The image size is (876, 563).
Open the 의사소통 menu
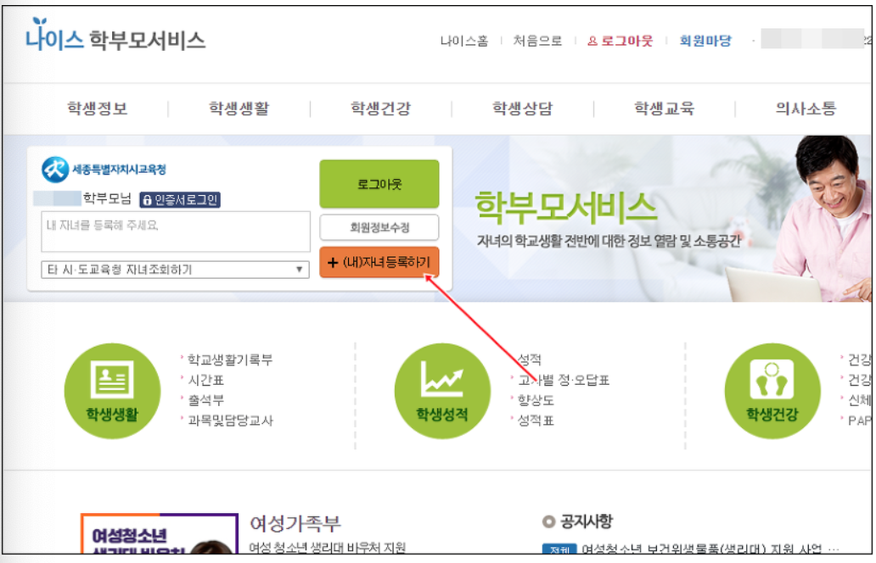click(x=806, y=109)
